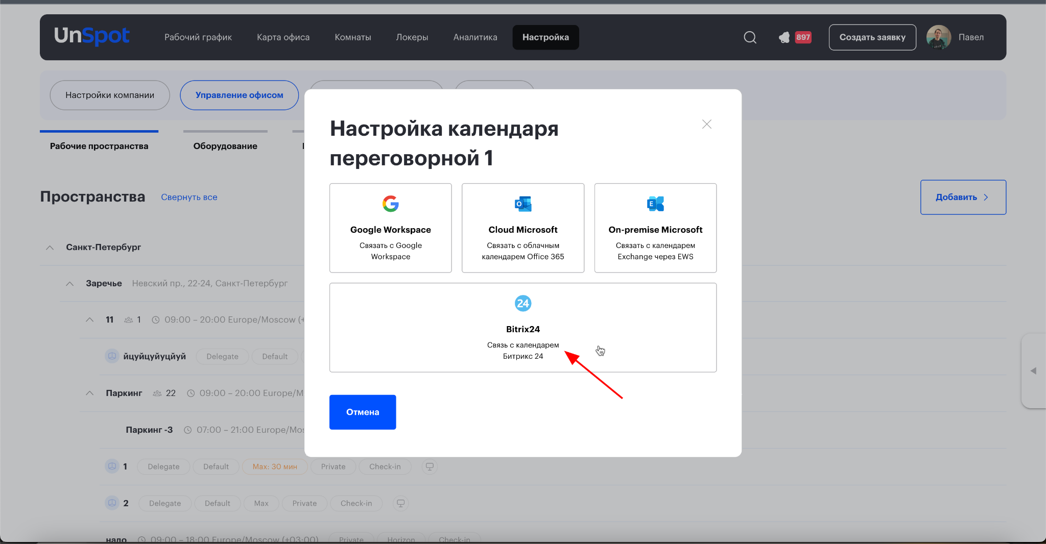Toggle Private tag on place 1

[x=334, y=467]
